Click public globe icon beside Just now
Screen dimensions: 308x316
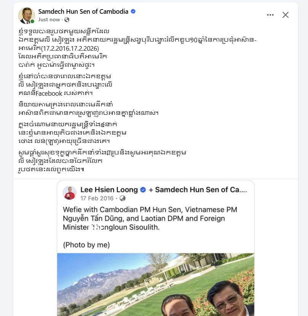67,19
